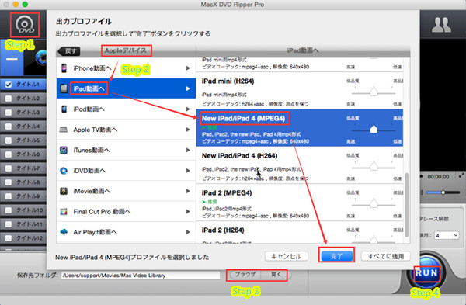
Task: Check the タイトル2 checkbox
Action: click(x=9, y=99)
